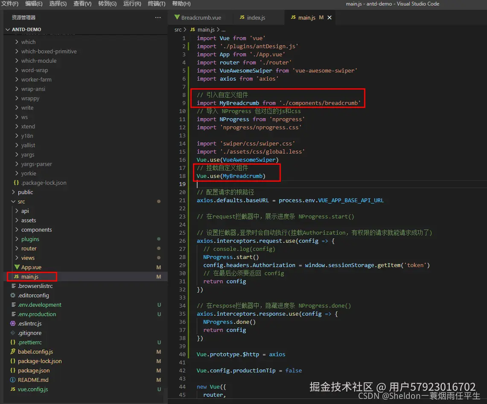Open .prettierrc braces icon file
Image resolution: width=487 pixels, height=404 pixels.
(13, 342)
